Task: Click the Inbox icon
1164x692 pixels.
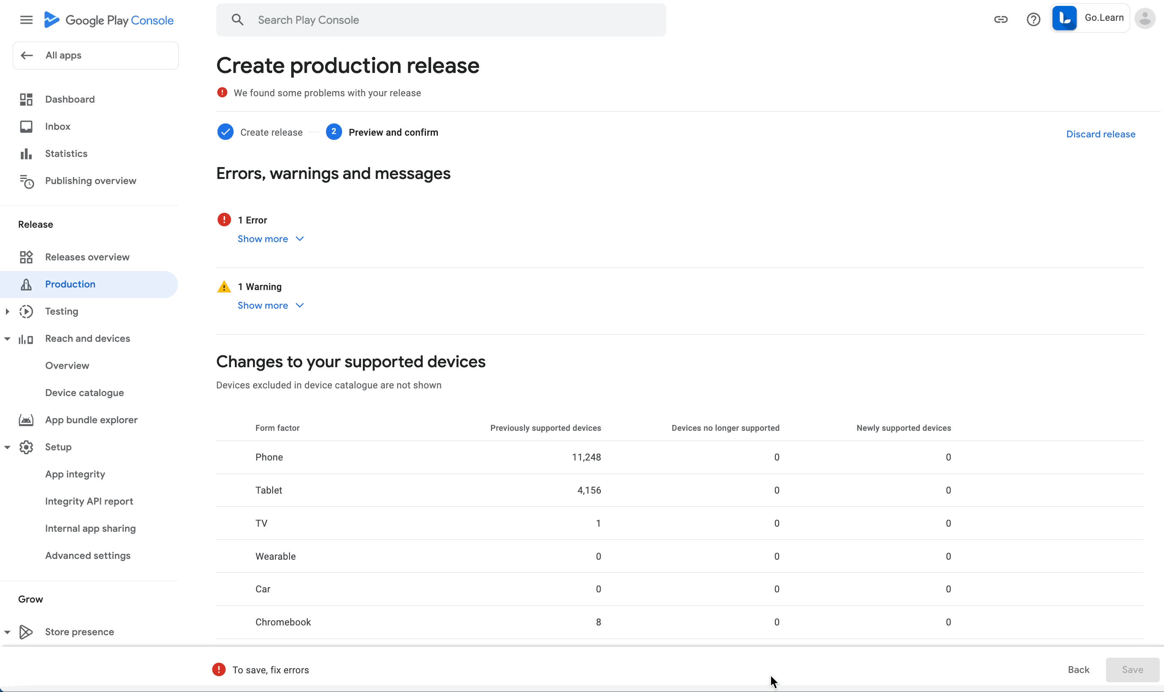Action: click(x=26, y=126)
